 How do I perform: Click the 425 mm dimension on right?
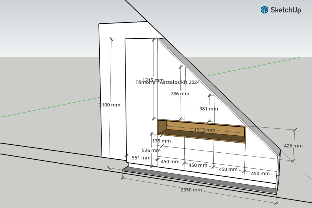(293, 146)
